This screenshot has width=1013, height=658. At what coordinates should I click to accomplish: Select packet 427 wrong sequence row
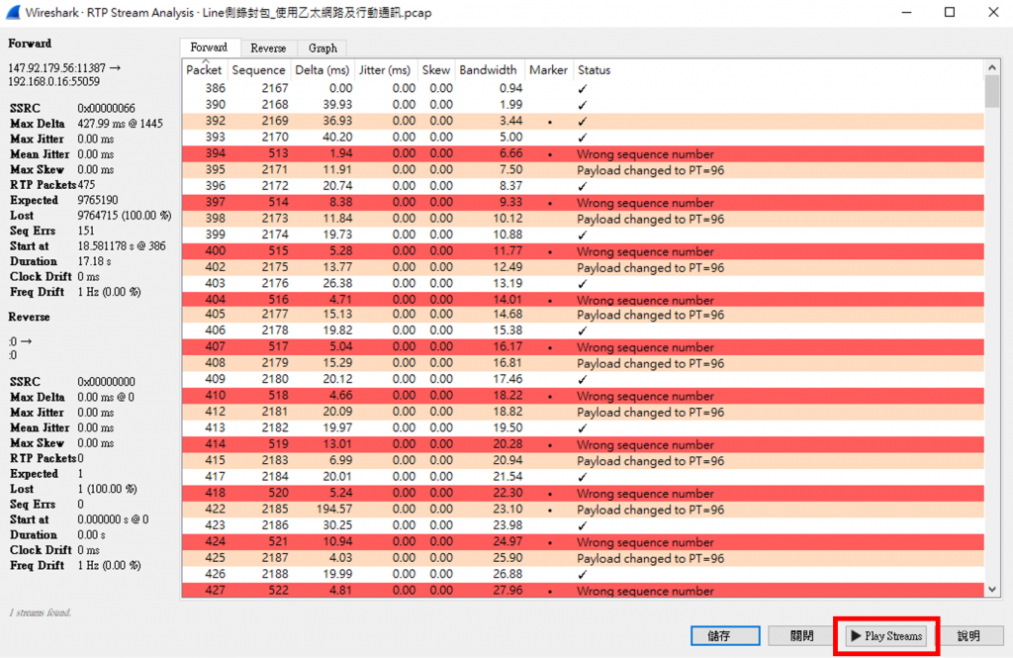[x=583, y=590]
